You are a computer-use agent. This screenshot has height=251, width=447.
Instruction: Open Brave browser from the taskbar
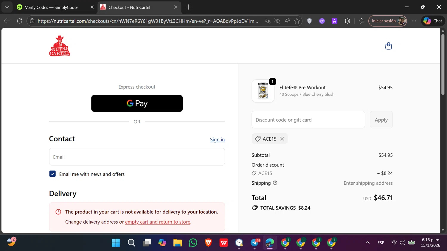tap(208, 243)
